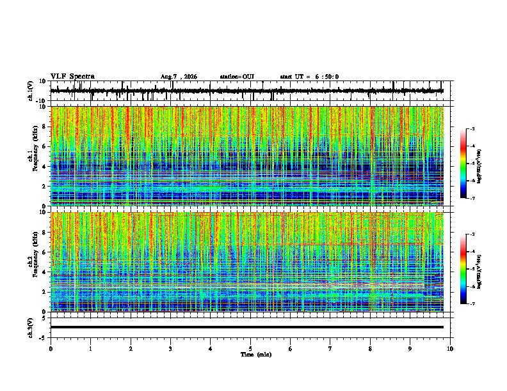The height and width of the screenshot is (391, 507).
Task: Click time axis tick label 6
Action: click(x=291, y=349)
